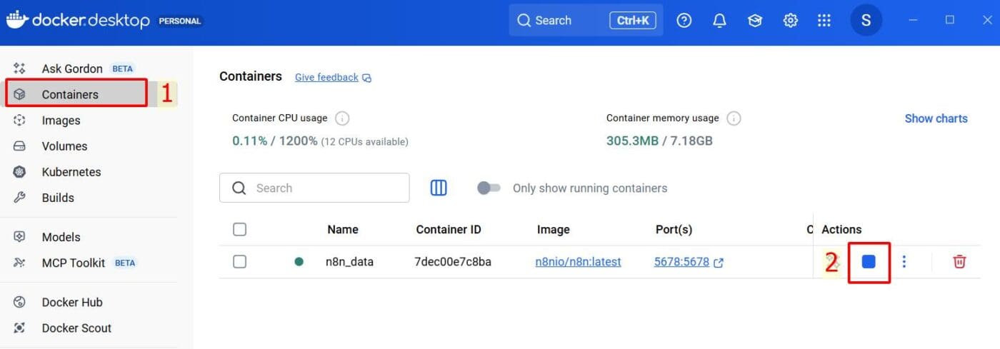
Task: Tick the checkbox for n8n_data
Action: pos(240,262)
